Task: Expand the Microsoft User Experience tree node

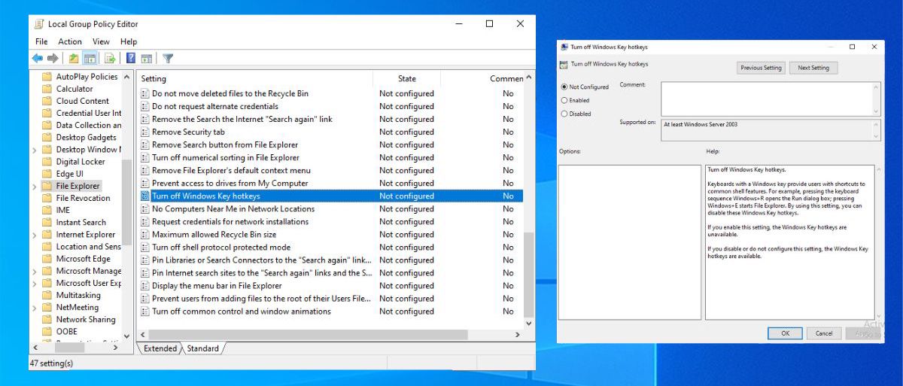Action: pos(35,283)
